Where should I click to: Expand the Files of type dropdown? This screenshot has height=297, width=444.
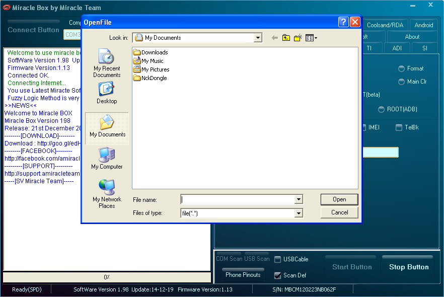pyautogui.click(x=299, y=213)
